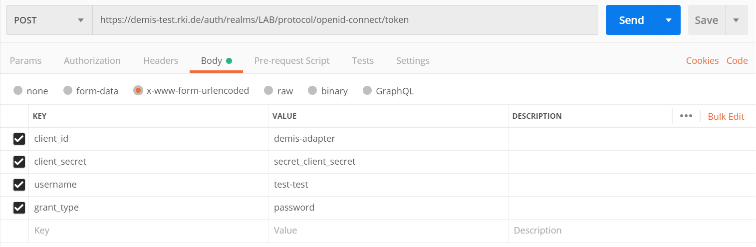This screenshot has width=756, height=247.
Task: Open the three-dots column options menu
Action: [x=686, y=116]
